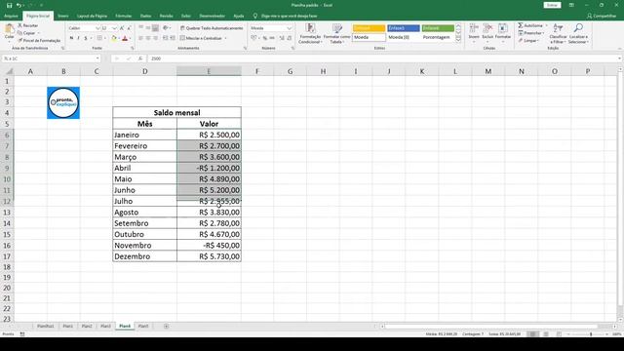The image size is (624, 351).
Task: Click the AutoSoma sigma icon
Action: click(521, 25)
